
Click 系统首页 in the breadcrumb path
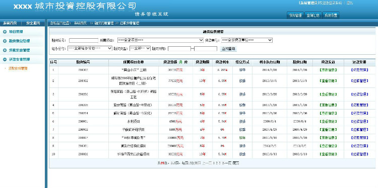click(x=80, y=23)
